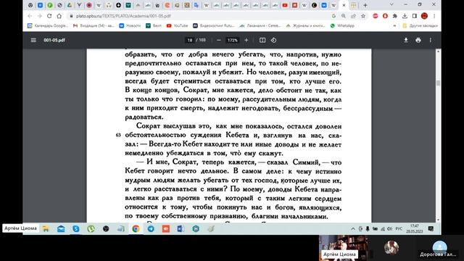The image size is (464, 261).
Task: Click the address bar with the plato.spbu.ru URL
Action: (198, 16)
